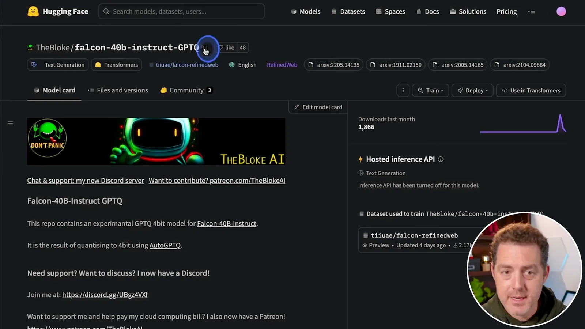The height and width of the screenshot is (329, 585).
Task: Click the Hugging Face logo emoji
Action: point(33,11)
